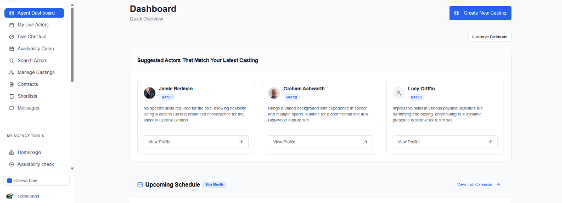
Task: Click the Upcoming Schedule heading
Action: (172, 185)
